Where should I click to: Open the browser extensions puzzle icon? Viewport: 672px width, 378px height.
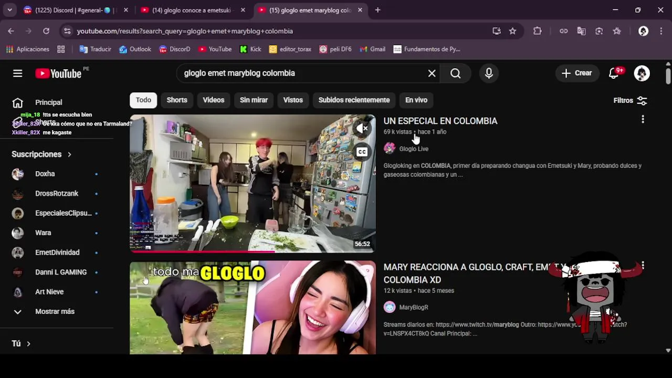(x=537, y=31)
